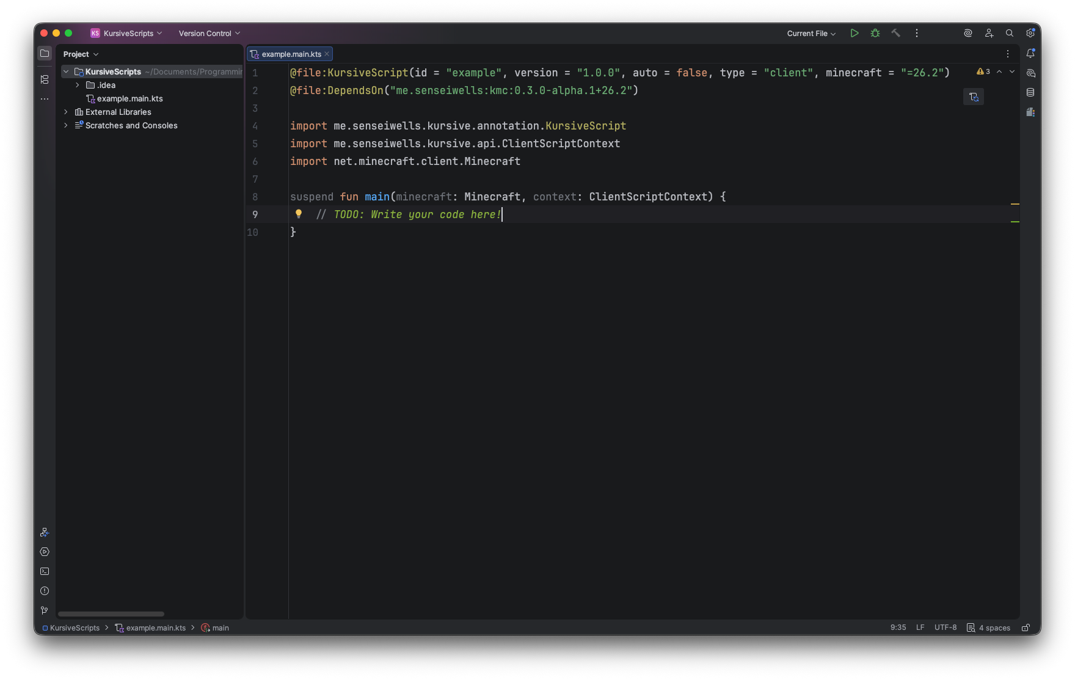
Task: Run the current file
Action: 855,33
